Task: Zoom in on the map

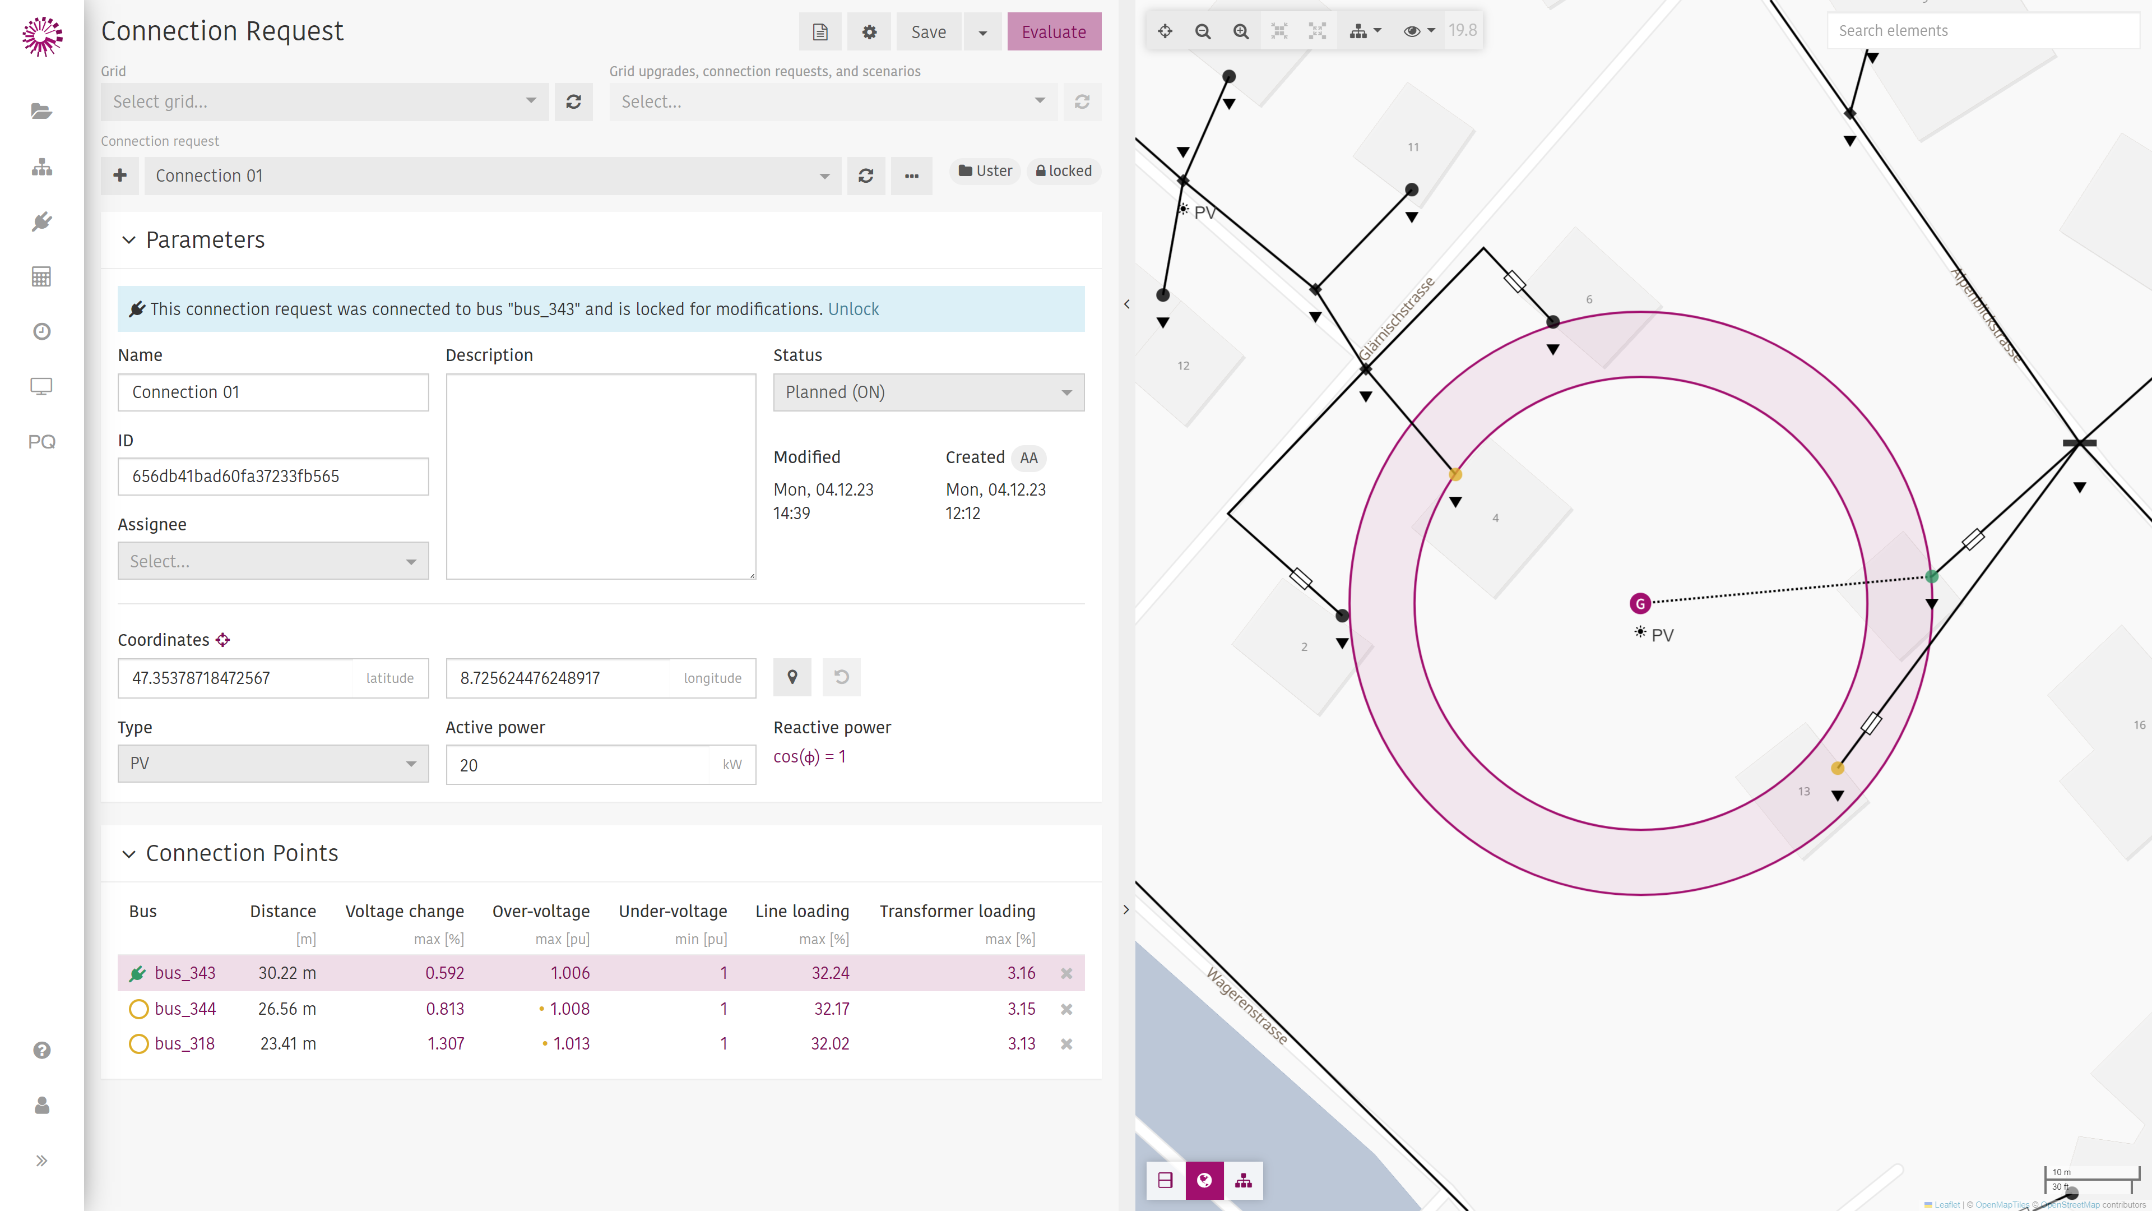Action: [1241, 31]
